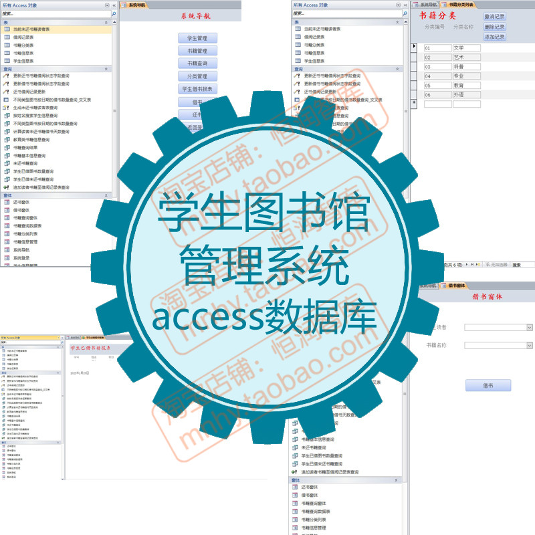Click search box in 系统导航 window navigation pane
The height and width of the screenshot is (535, 535).
tap(56, 13)
